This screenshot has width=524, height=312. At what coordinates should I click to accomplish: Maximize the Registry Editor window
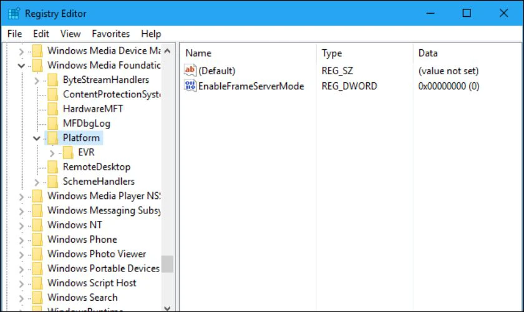467,13
